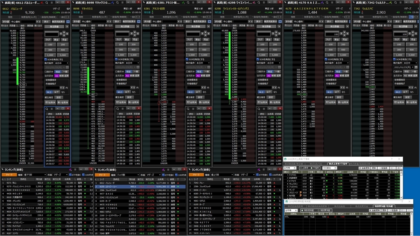Click the search icon in 6381 アネスト岩田 title bar

coord(188,2)
